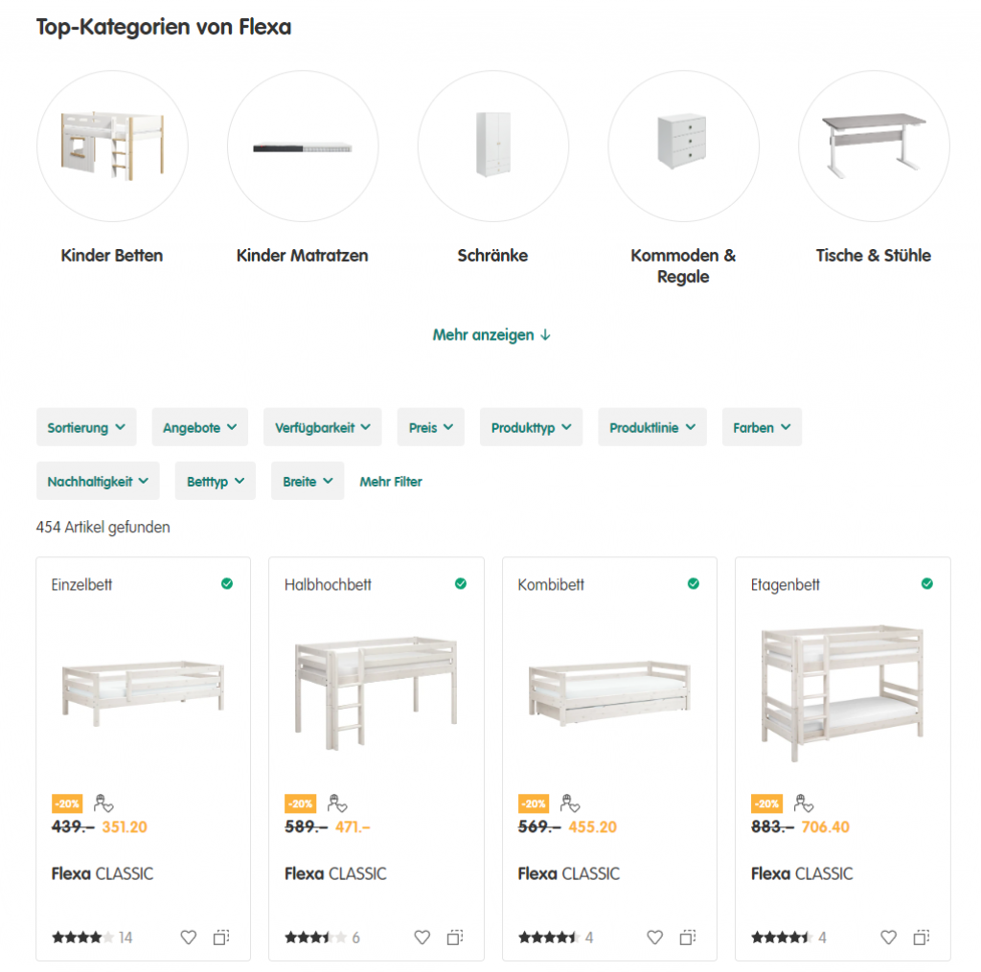Go to Tische & Stühle category
The image size is (981, 972).
tap(874, 147)
